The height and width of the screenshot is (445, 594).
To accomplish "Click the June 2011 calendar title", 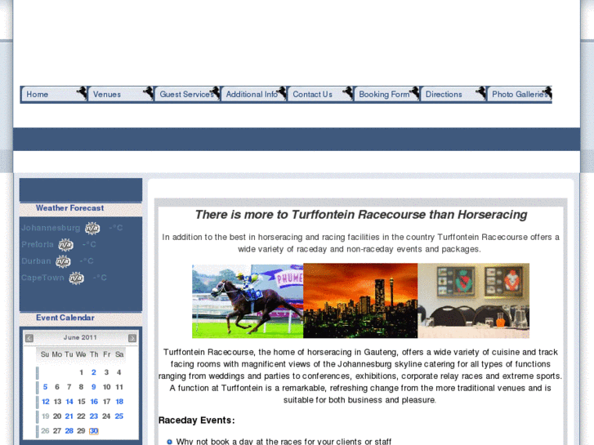I will [x=80, y=337].
